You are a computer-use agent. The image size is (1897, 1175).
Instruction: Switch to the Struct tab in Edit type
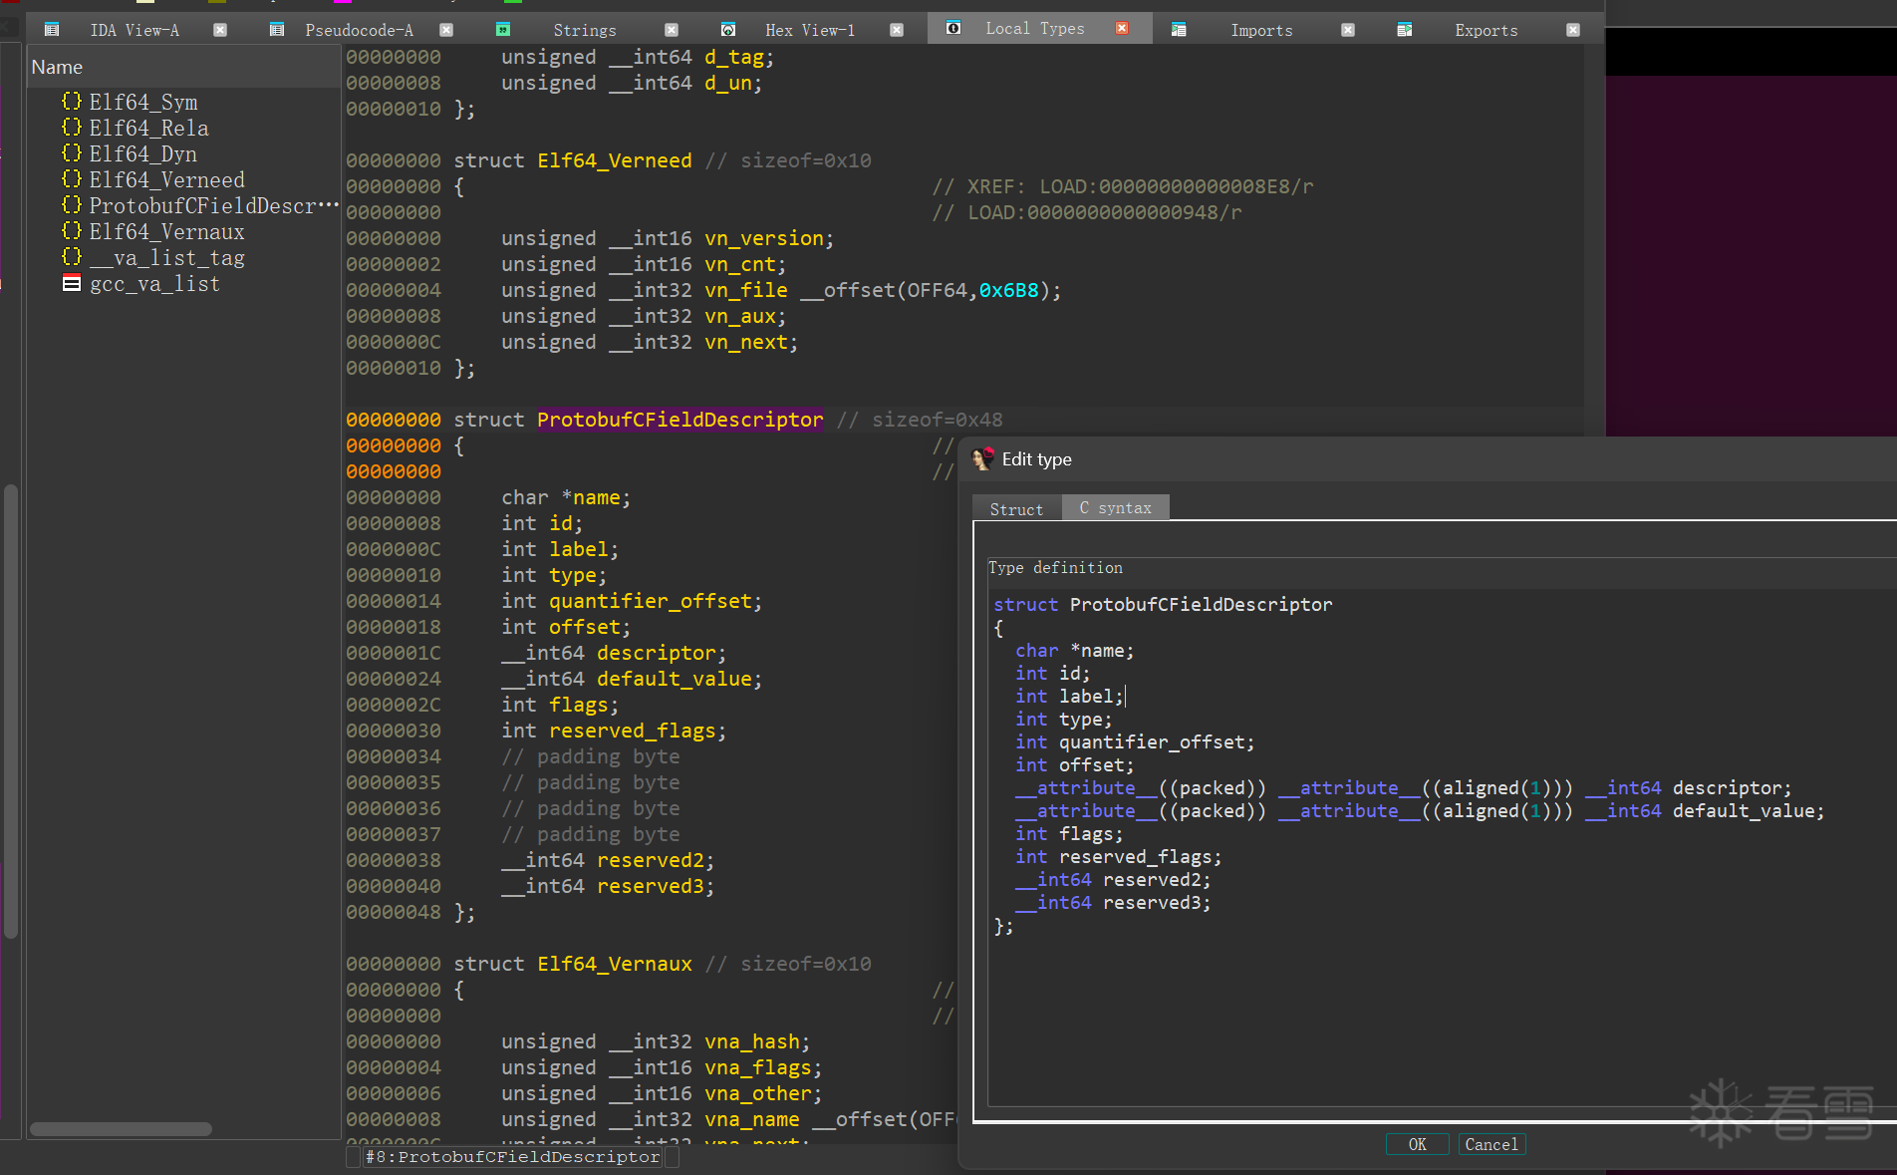[x=1016, y=509]
